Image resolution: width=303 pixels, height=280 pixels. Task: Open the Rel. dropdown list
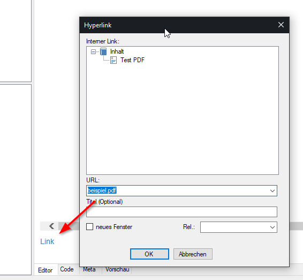(239, 227)
